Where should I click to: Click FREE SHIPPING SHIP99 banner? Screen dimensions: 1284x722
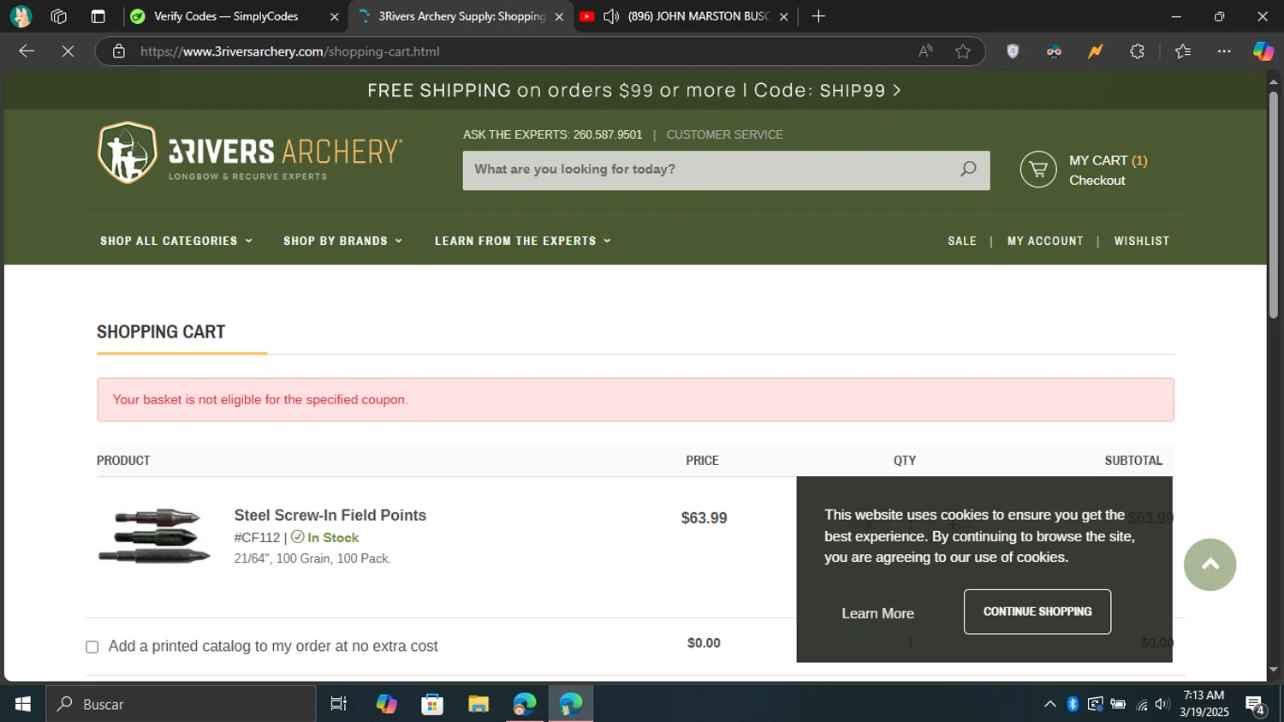634,90
